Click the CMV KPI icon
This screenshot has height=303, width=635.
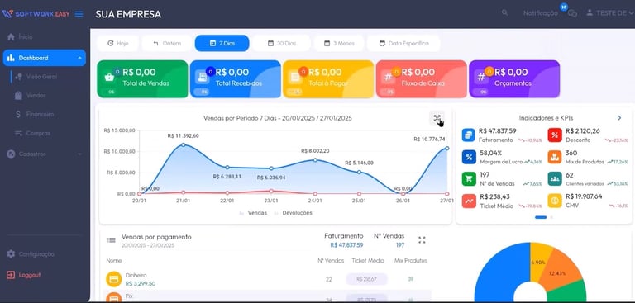tap(555, 201)
